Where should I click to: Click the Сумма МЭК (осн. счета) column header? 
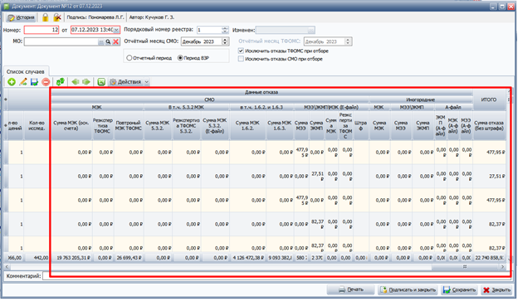[71, 125]
